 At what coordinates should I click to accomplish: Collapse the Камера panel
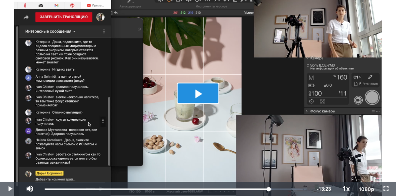(x=307, y=59)
